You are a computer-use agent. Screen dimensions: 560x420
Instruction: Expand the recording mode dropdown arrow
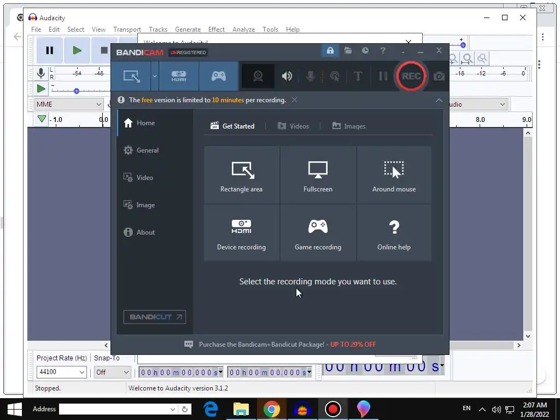(155, 76)
